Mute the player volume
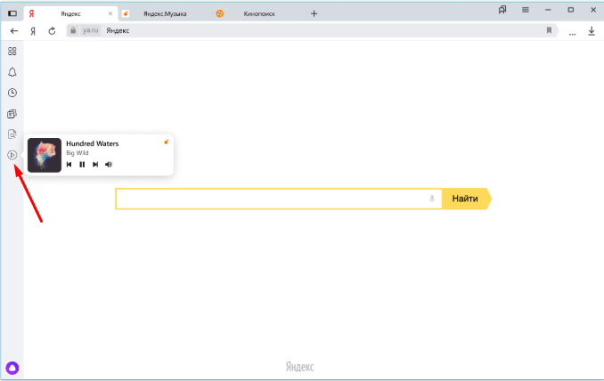The width and height of the screenshot is (604, 381). pos(109,164)
